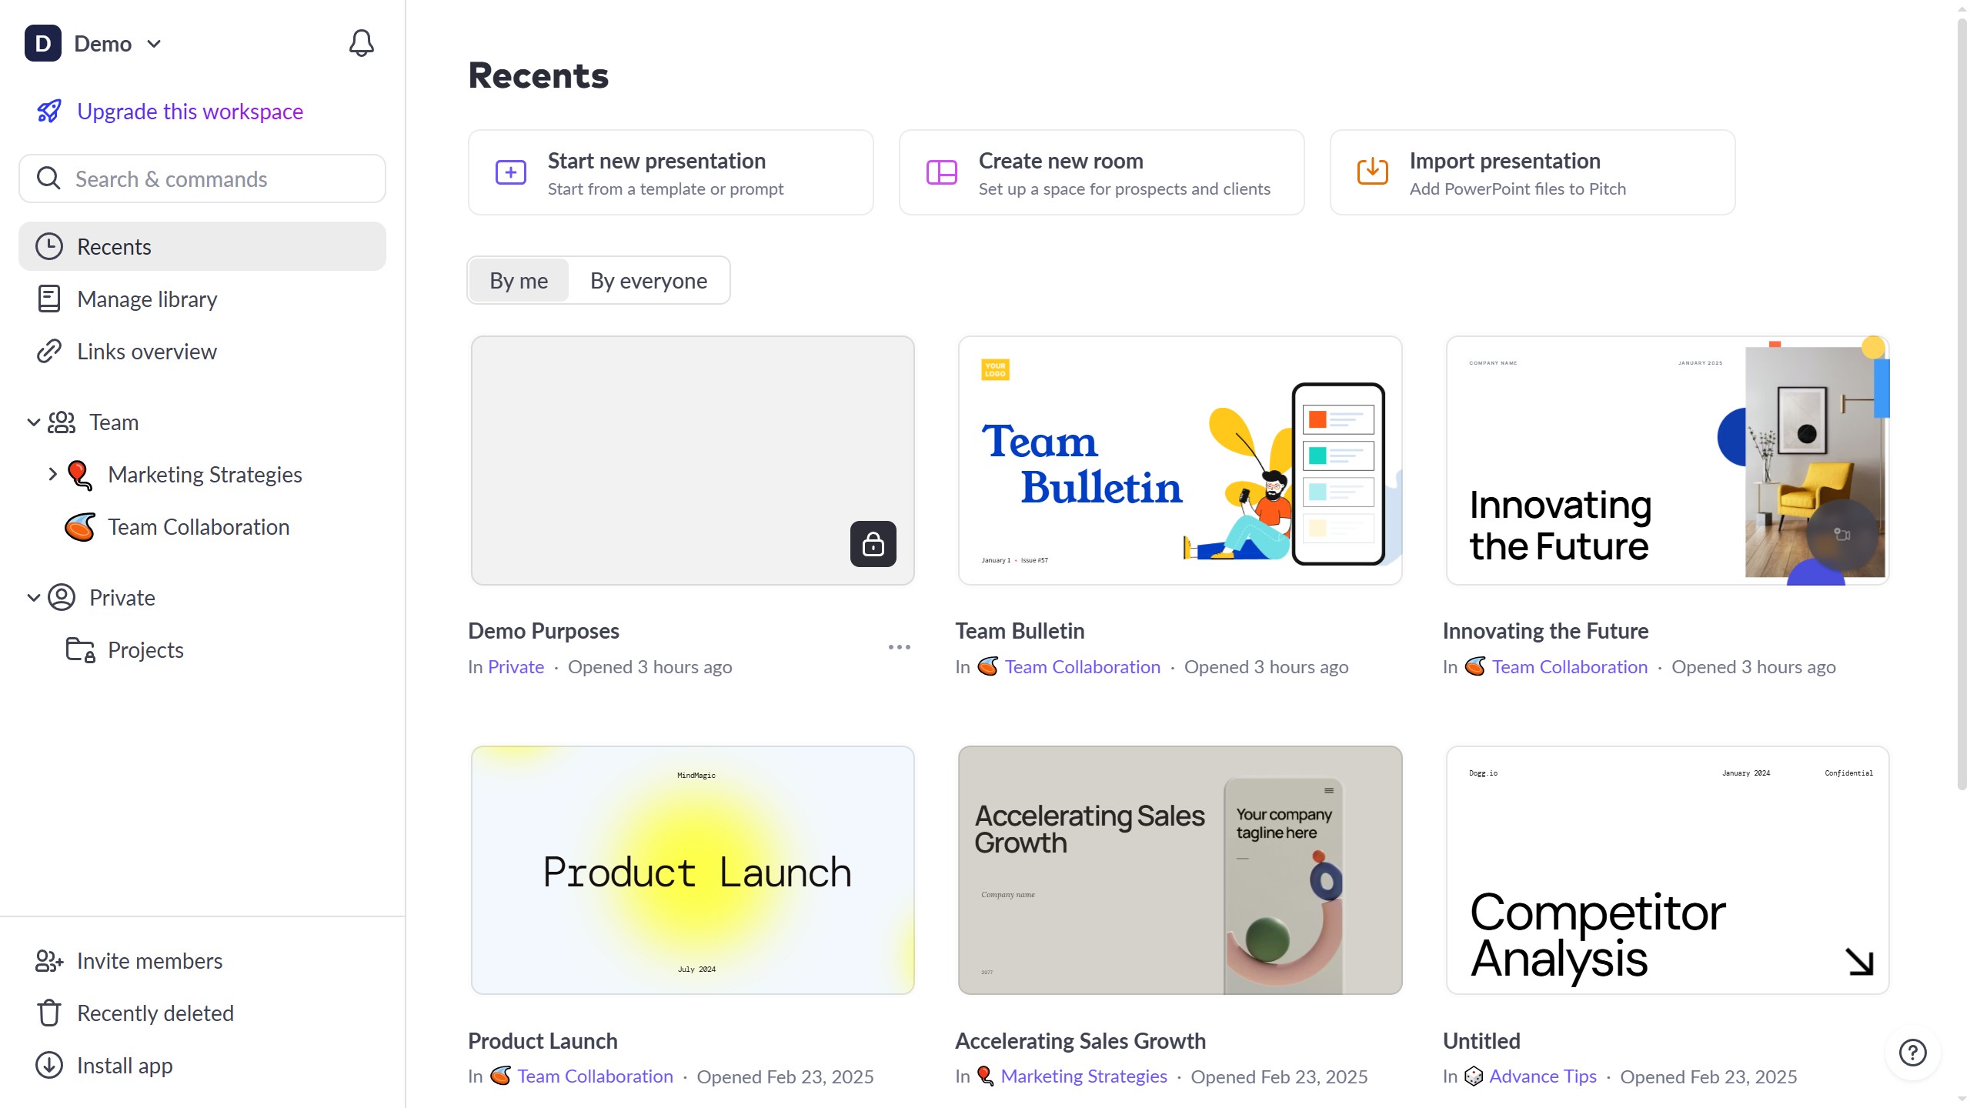
Task: Click the lock icon on Demo Purposes thumbnail
Action: click(873, 544)
